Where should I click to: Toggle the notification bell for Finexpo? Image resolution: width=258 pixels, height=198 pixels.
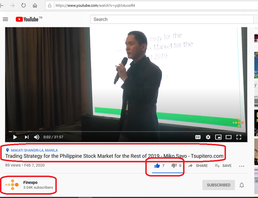pyautogui.click(x=241, y=185)
